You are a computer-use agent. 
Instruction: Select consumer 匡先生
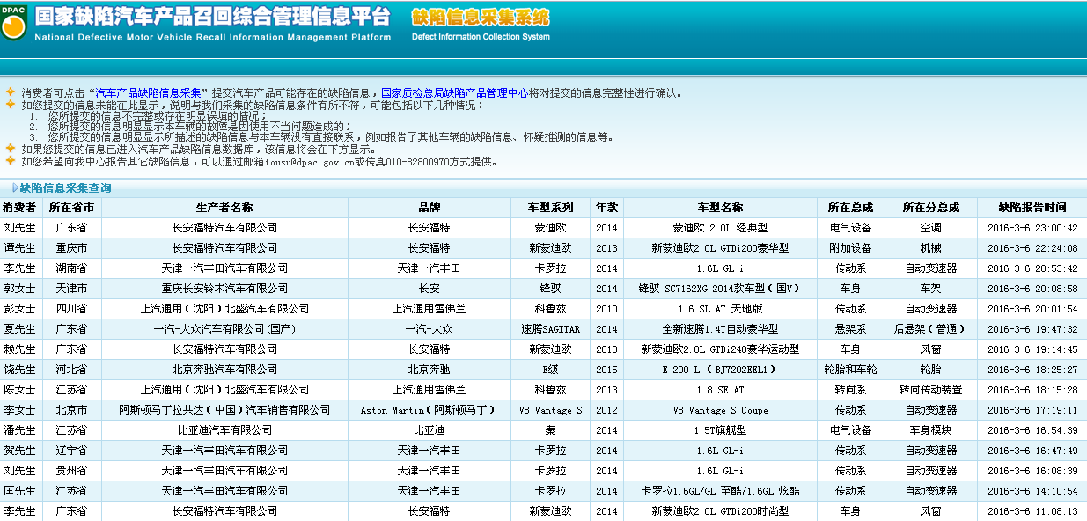(x=21, y=491)
